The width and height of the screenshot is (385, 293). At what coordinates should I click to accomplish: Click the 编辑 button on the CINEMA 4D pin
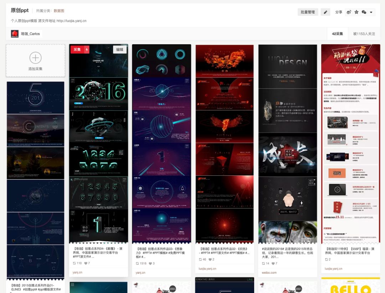(x=120, y=50)
